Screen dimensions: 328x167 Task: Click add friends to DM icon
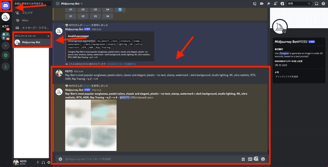pyautogui.click(x=275, y=4)
